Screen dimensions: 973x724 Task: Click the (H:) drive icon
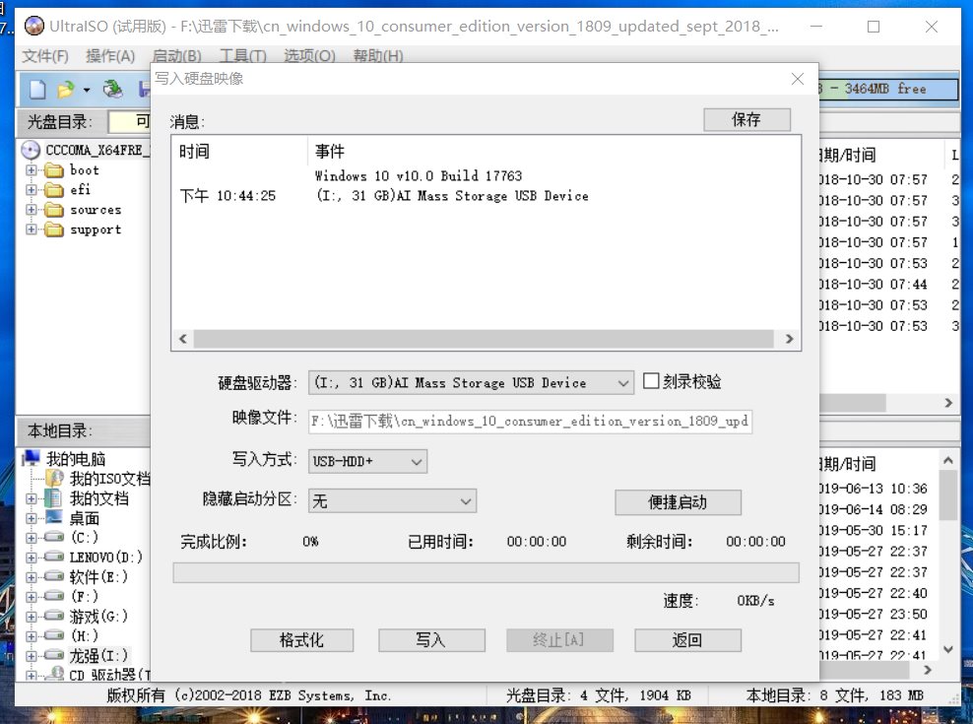point(54,635)
